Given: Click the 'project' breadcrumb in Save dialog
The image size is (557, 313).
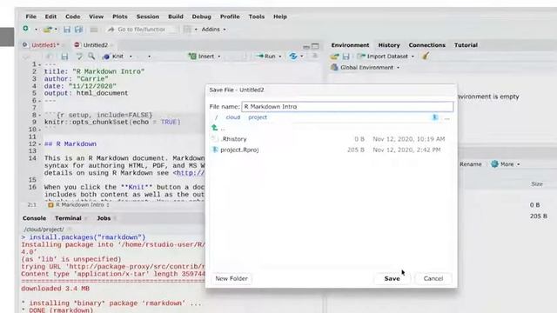Looking at the screenshot, I should [258, 117].
